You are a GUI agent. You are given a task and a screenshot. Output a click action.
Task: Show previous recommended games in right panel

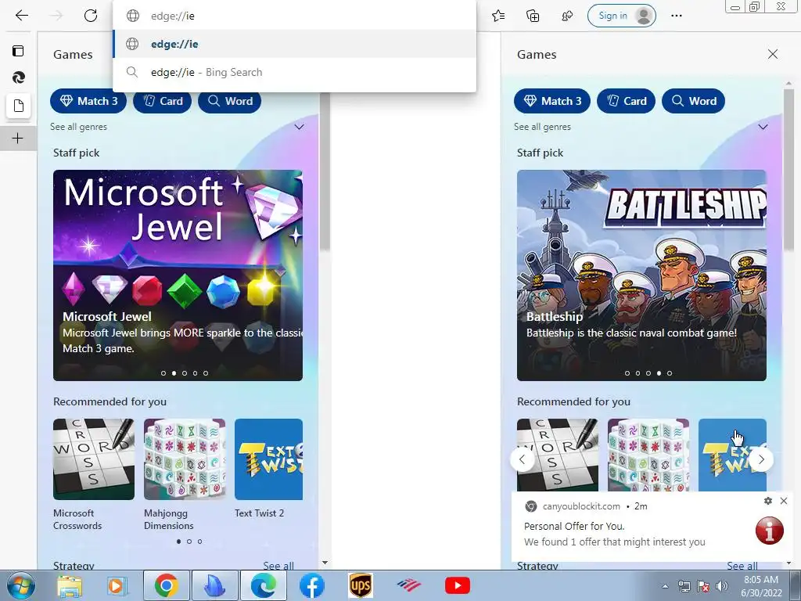click(522, 459)
